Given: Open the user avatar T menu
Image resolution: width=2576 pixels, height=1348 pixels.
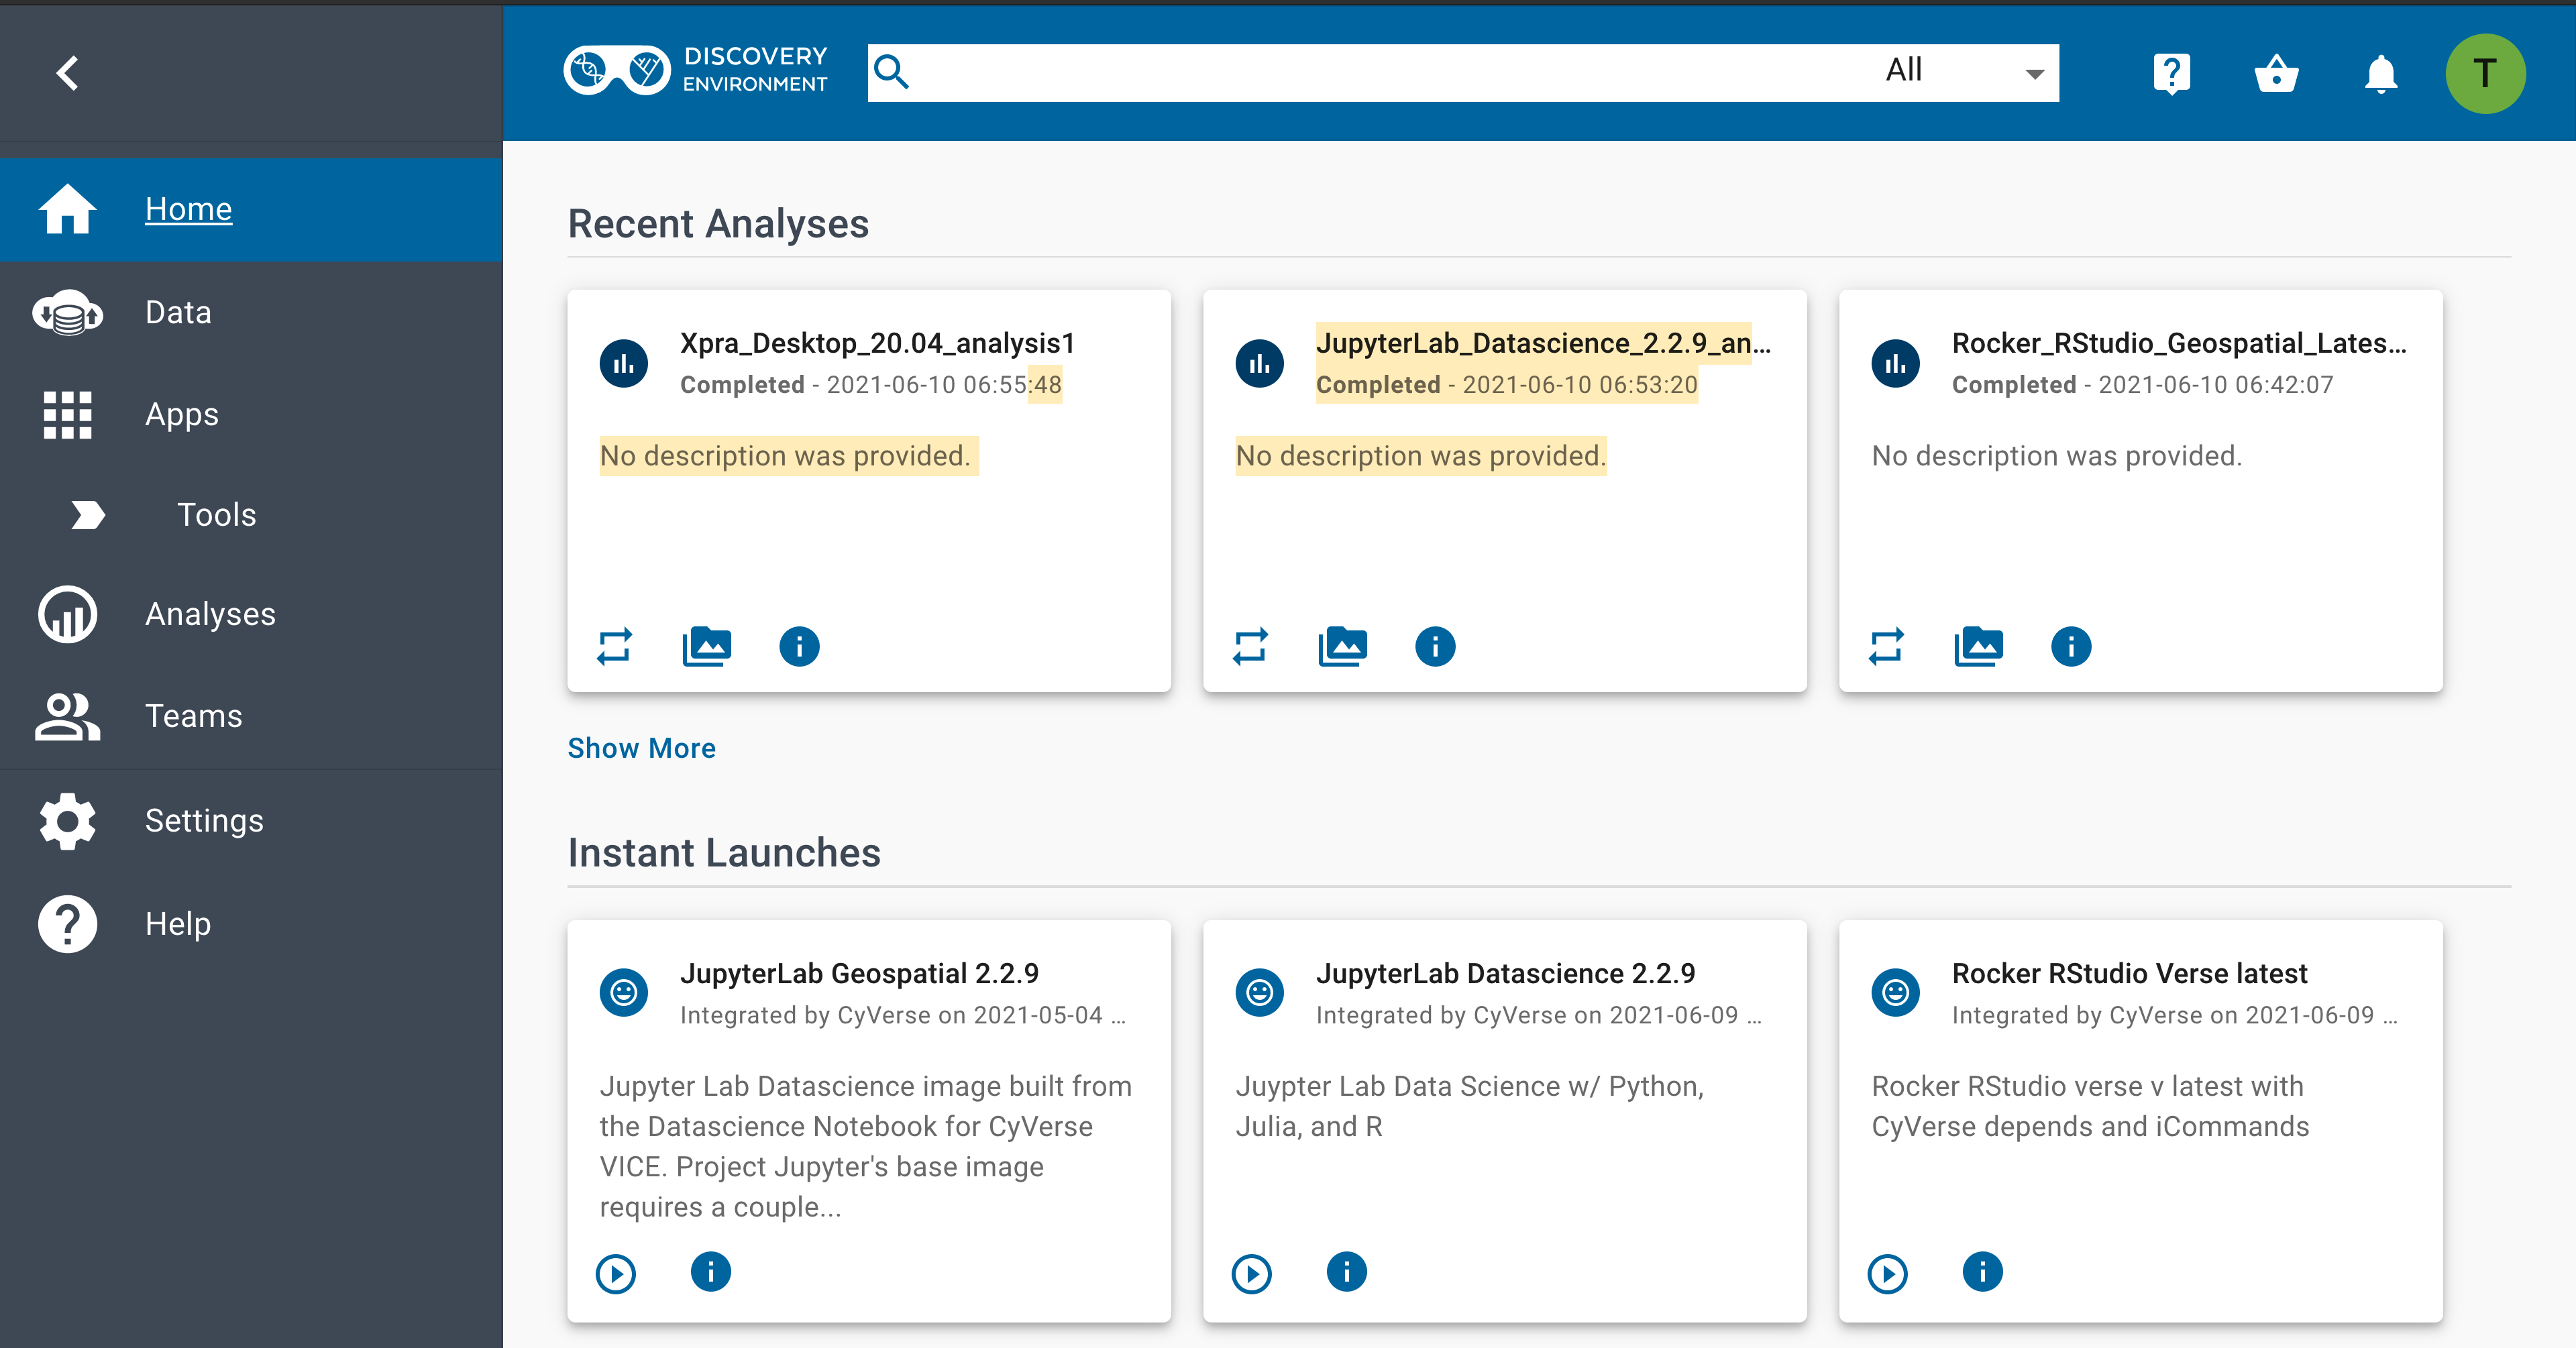Looking at the screenshot, I should click(2485, 73).
